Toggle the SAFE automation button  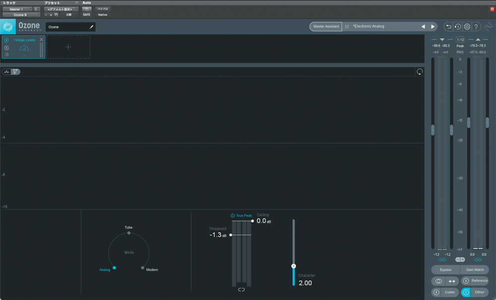tap(86, 14)
